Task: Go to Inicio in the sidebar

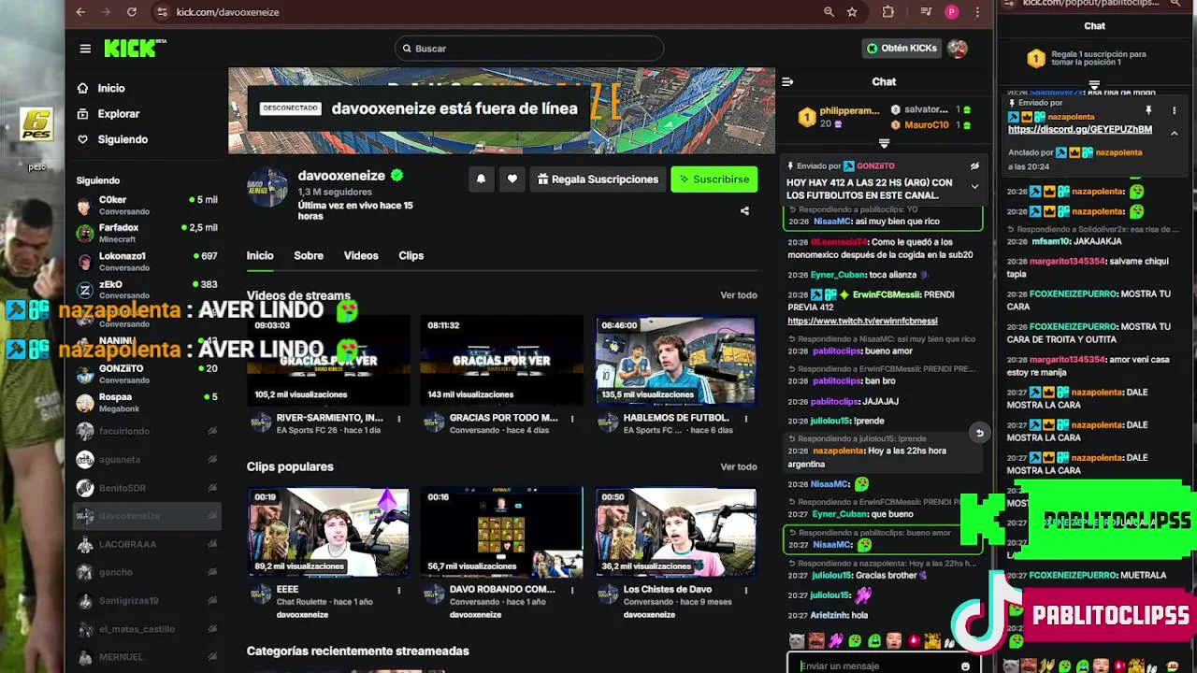Action: [x=111, y=88]
